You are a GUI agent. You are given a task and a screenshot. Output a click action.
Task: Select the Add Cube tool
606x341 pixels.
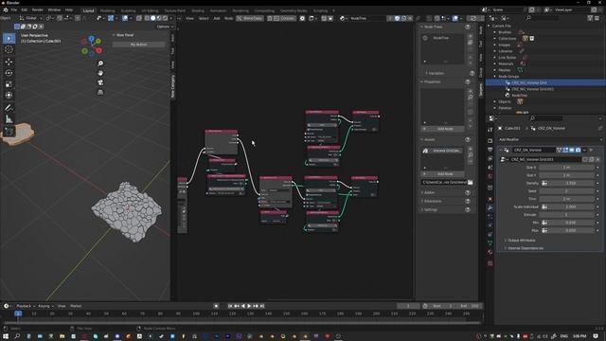[x=9, y=132]
